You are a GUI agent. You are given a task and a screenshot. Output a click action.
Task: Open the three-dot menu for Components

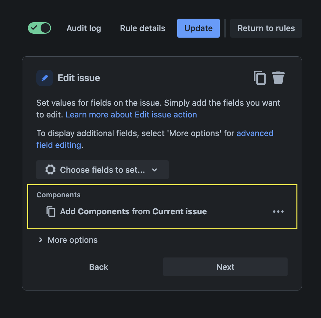(278, 211)
